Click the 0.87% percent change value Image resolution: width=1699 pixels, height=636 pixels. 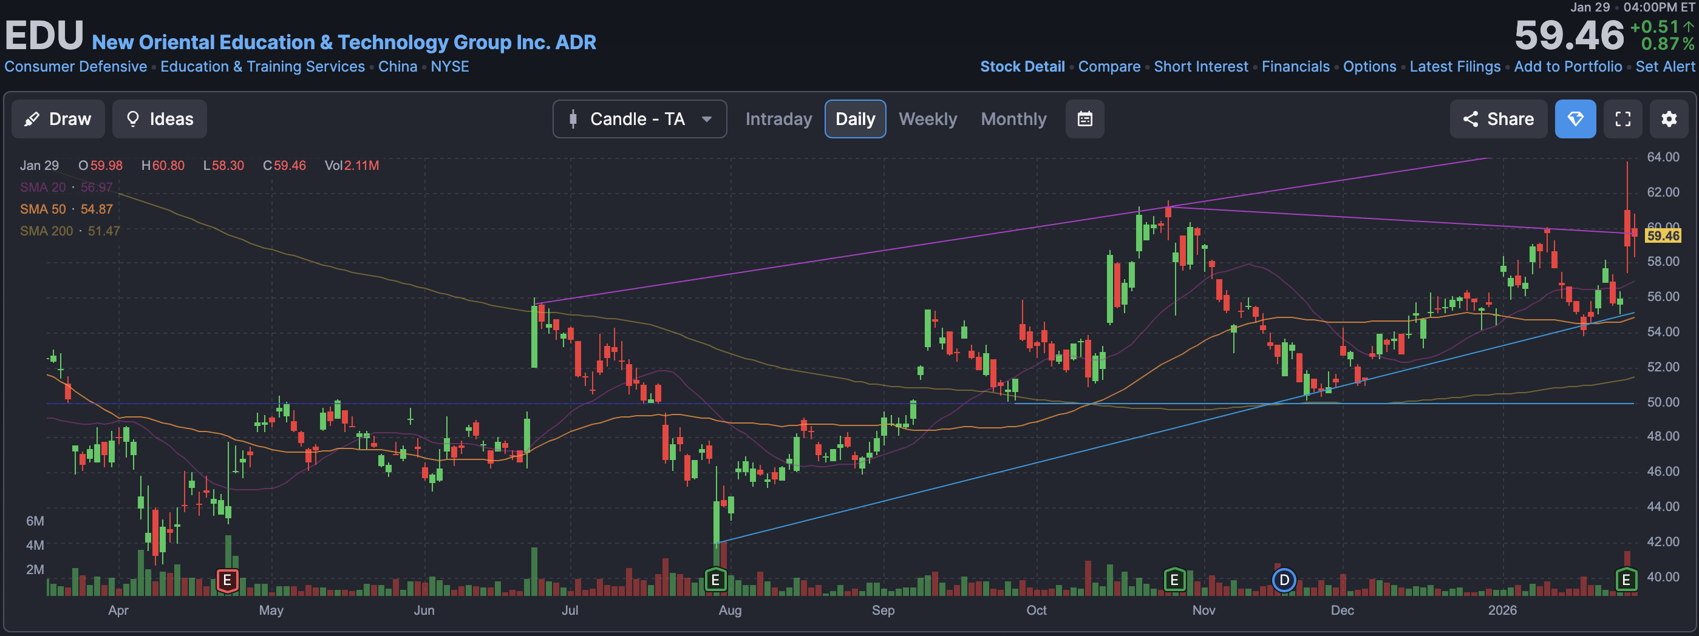1667,44
